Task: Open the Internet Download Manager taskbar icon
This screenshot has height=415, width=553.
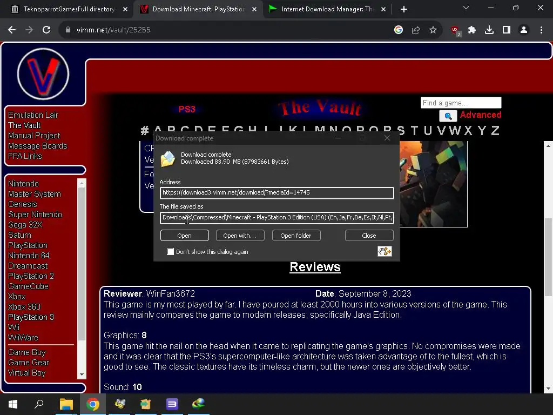Action: 199,404
